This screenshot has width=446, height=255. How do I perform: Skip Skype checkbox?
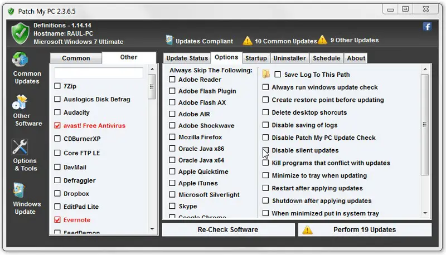(172, 205)
